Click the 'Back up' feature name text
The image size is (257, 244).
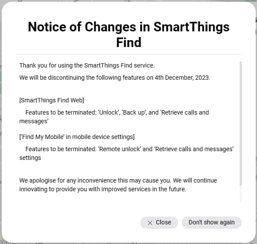pos(134,112)
